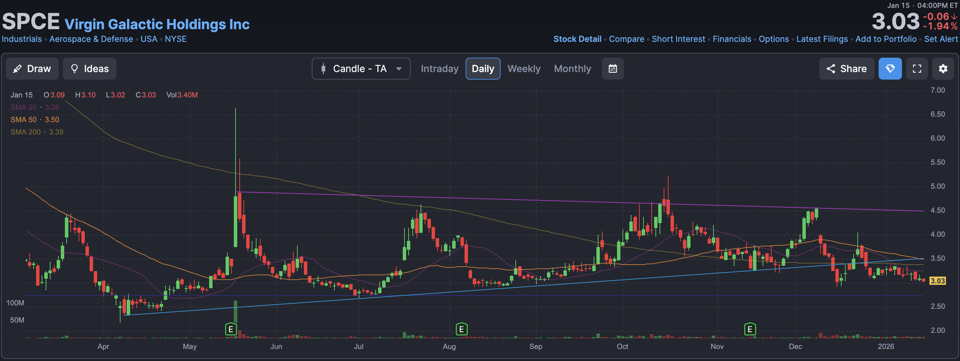This screenshot has width=960, height=361.
Task: Click the 7.00 price axis label
Action: pos(937,90)
